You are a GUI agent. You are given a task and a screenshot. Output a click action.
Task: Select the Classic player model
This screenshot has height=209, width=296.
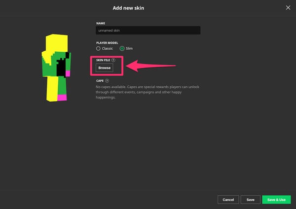(105, 48)
